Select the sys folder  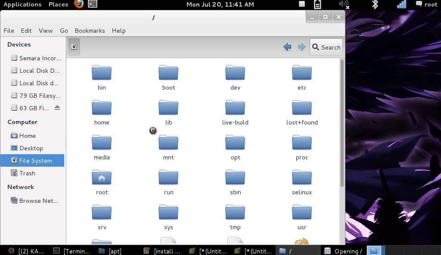168,212
